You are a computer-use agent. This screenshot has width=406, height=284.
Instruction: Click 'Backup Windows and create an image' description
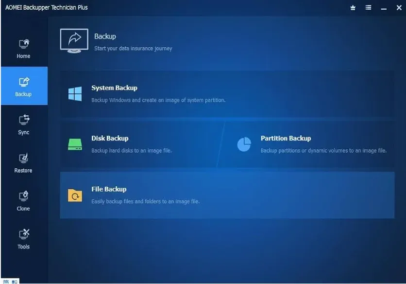tap(158, 100)
